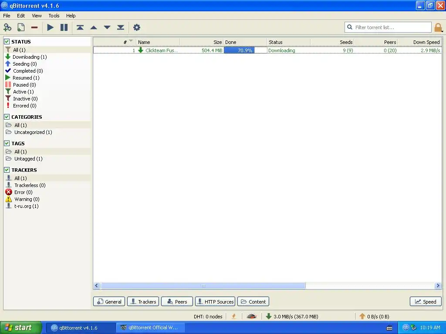
Task: Open the Edit menu
Action: coord(21,16)
